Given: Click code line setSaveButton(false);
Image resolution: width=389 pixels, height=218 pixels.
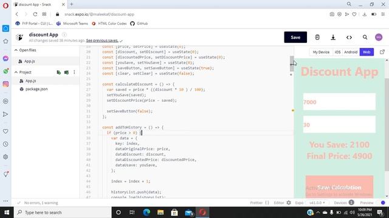Looking at the screenshot, I should (129, 111).
